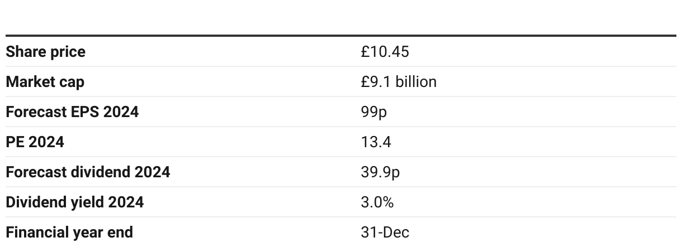Click the Forecast dividend 2024 label

coord(88,172)
